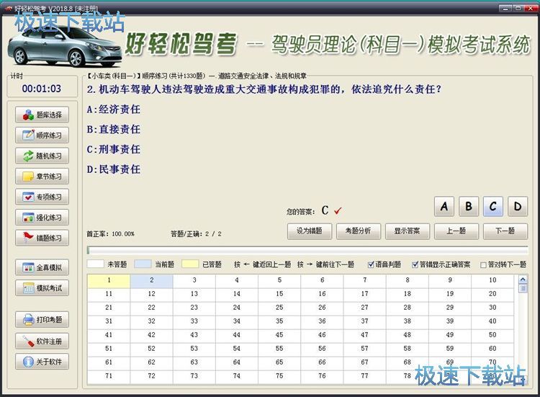The image size is (540, 397).
Task: Open 软件注册 software registration
Action: click(x=42, y=341)
